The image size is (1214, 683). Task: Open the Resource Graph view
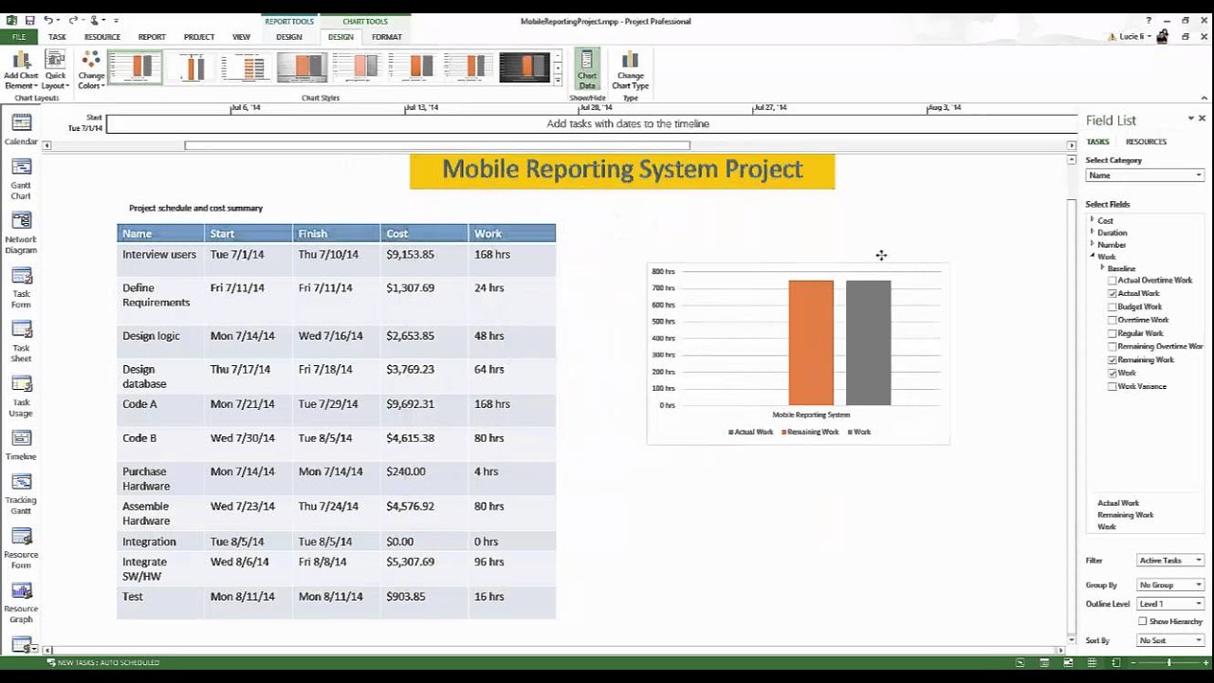pyautogui.click(x=21, y=602)
